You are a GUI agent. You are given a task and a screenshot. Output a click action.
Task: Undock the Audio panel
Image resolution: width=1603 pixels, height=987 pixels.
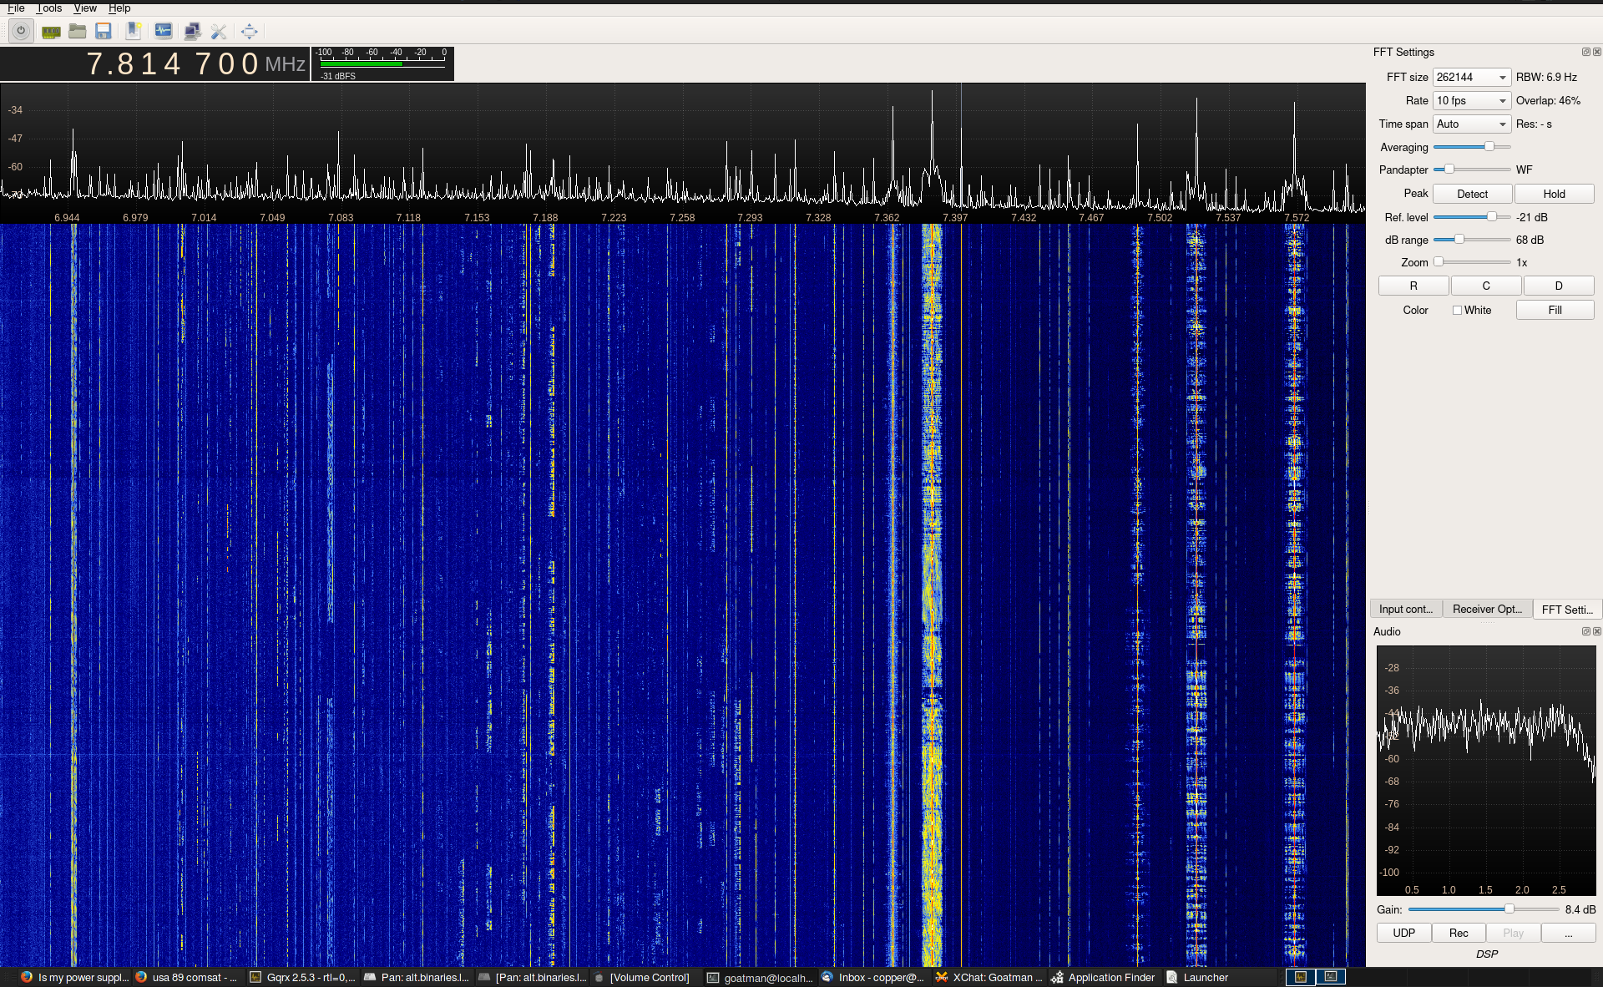click(1585, 631)
